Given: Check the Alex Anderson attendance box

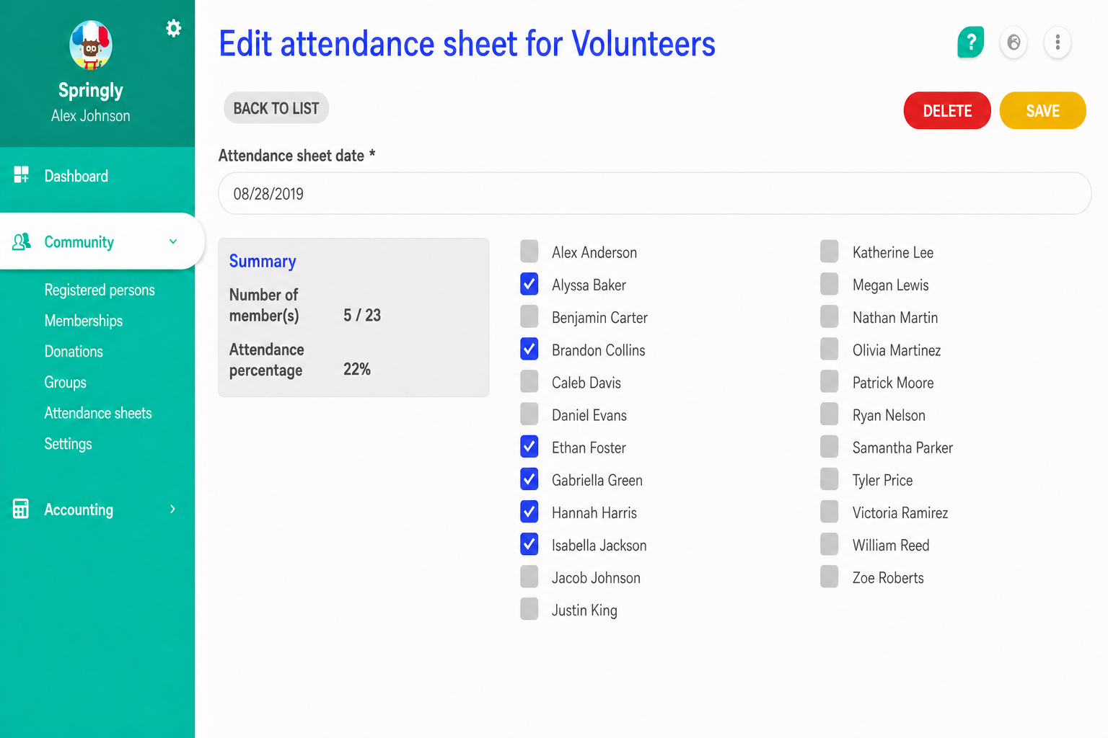Looking at the screenshot, I should 529,252.
